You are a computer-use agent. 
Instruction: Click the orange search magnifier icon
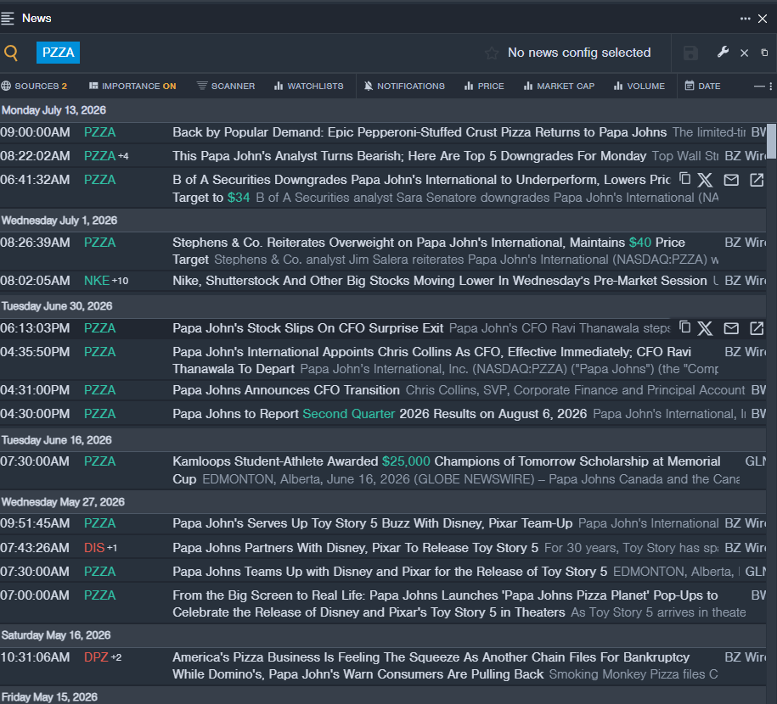point(11,53)
